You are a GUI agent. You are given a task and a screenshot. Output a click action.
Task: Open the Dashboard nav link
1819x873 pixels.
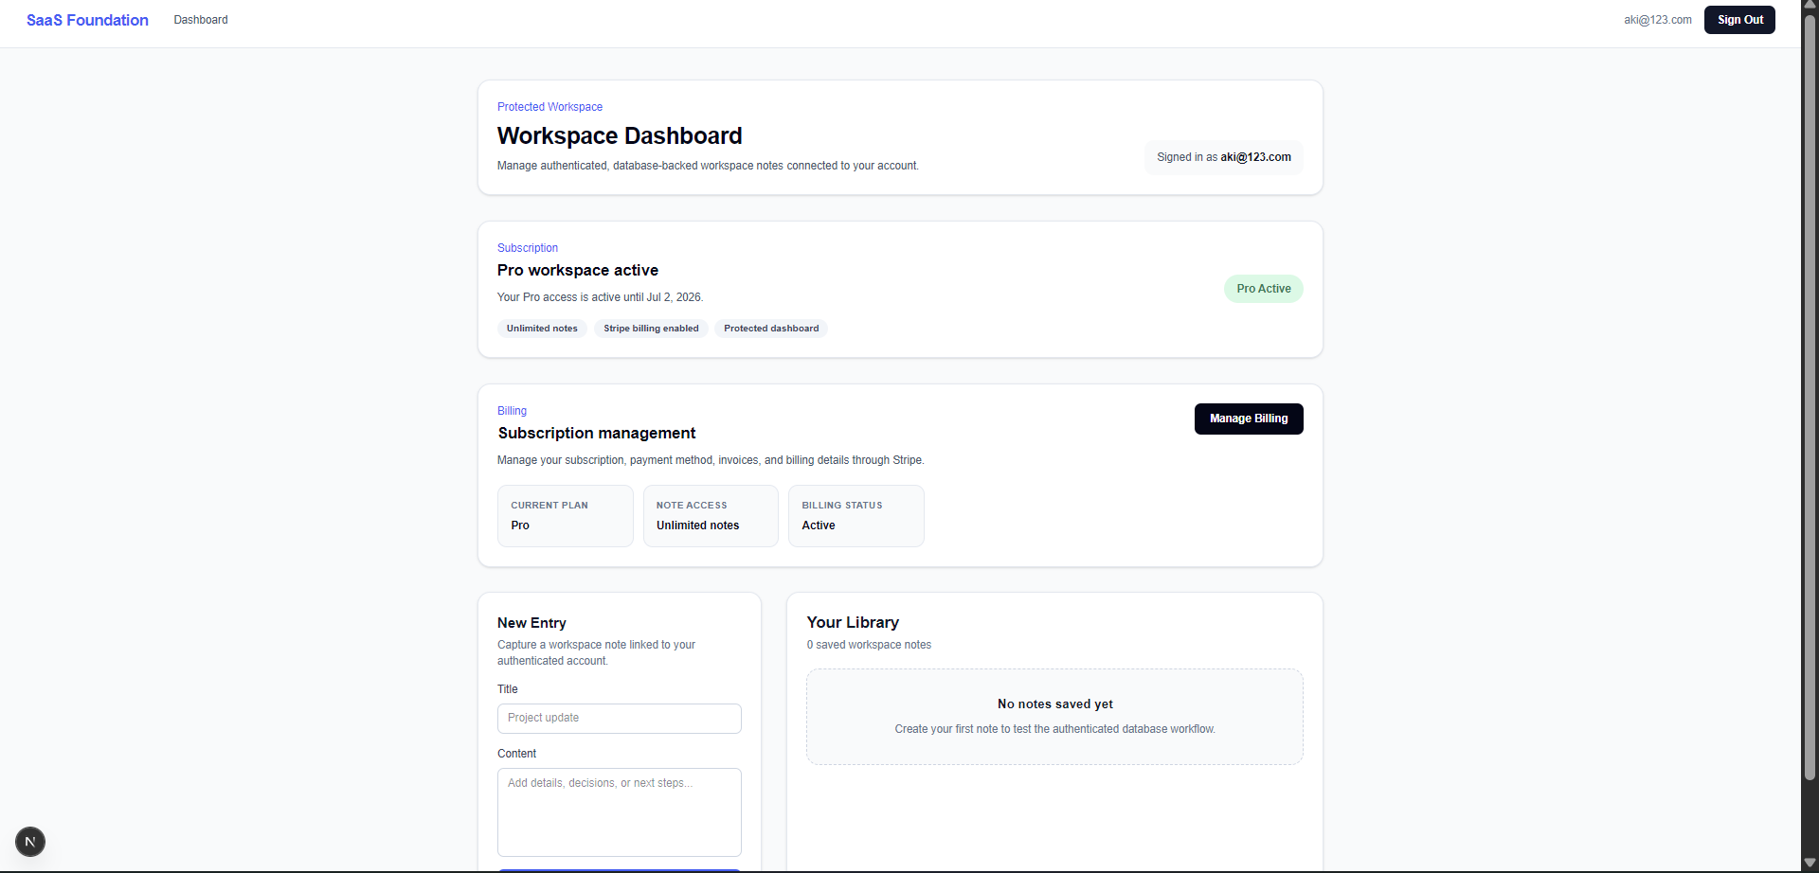click(x=201, y=20)
